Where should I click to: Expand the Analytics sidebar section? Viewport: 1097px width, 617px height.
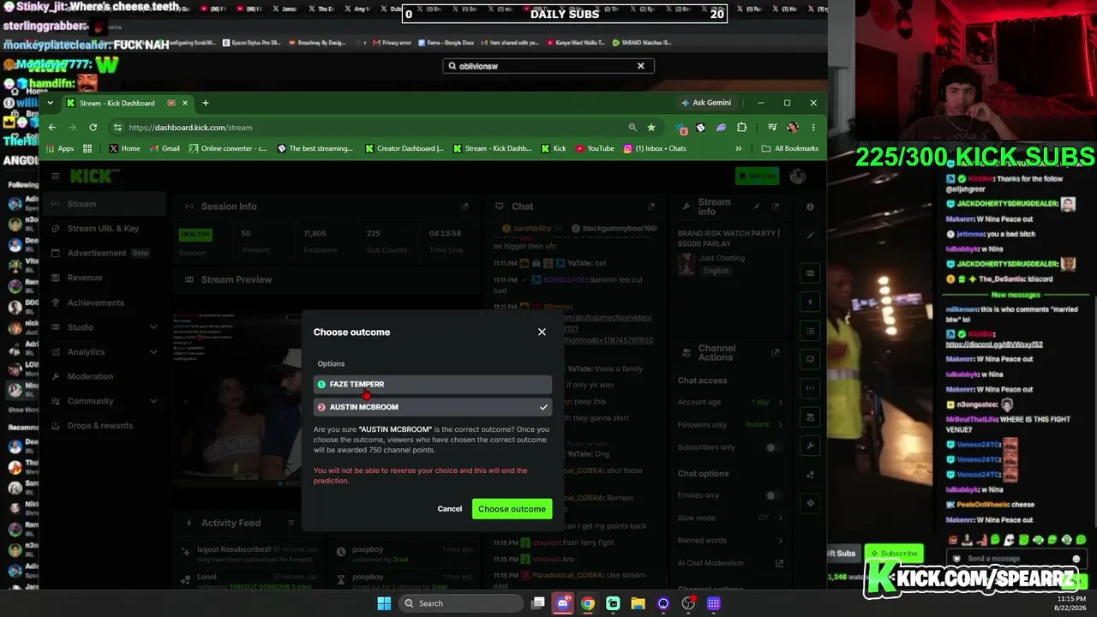coord(153,352)
